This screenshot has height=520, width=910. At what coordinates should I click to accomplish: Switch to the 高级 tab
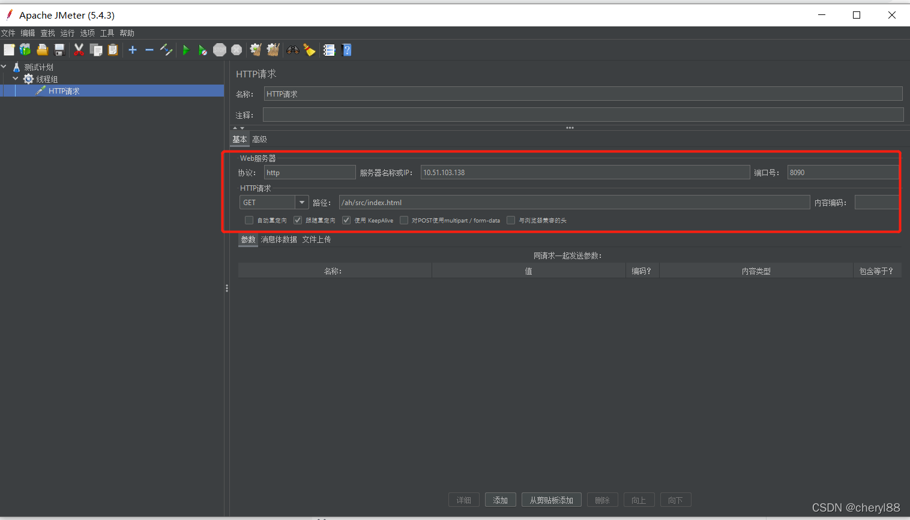point(259,139)
